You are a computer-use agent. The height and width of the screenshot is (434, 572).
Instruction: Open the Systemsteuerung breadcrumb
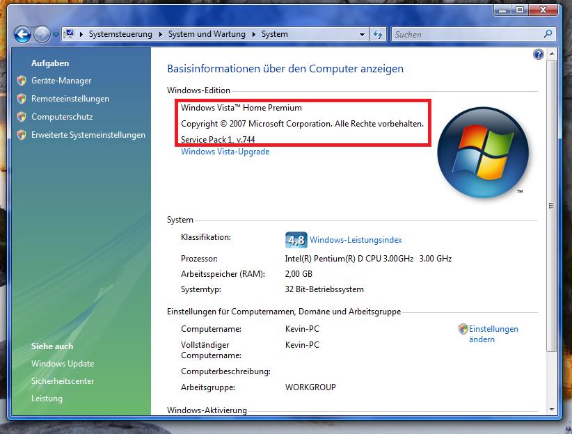click(x=120, y=34)
